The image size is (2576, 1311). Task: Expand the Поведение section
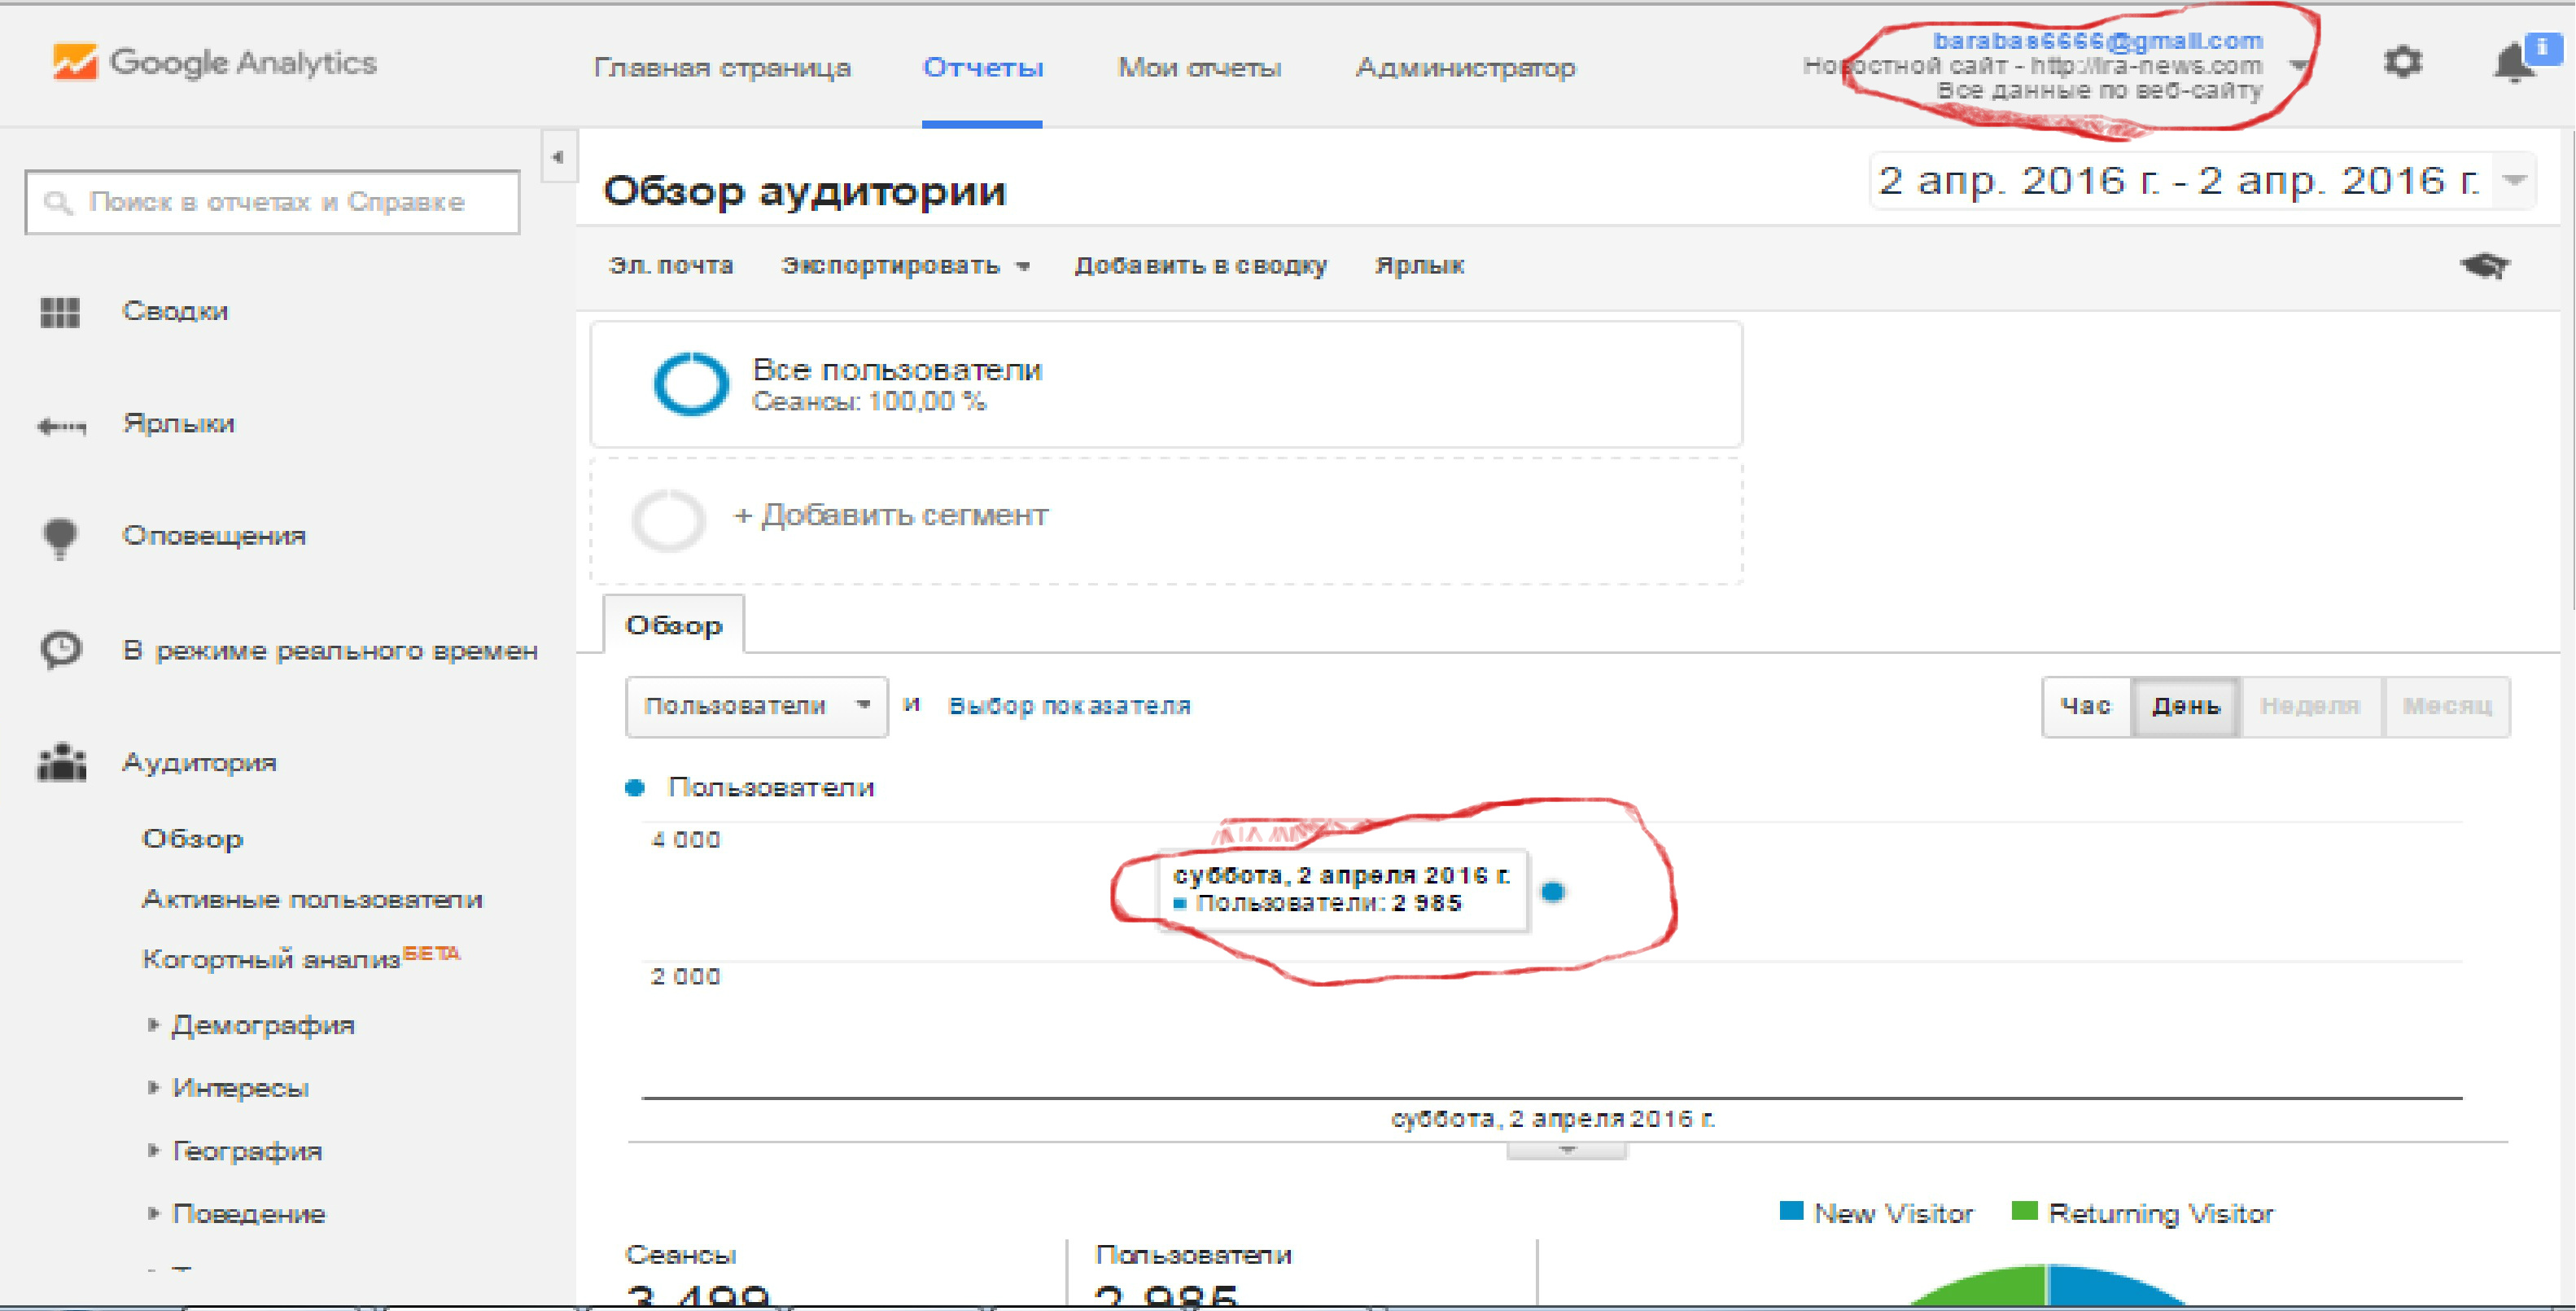153,1213
